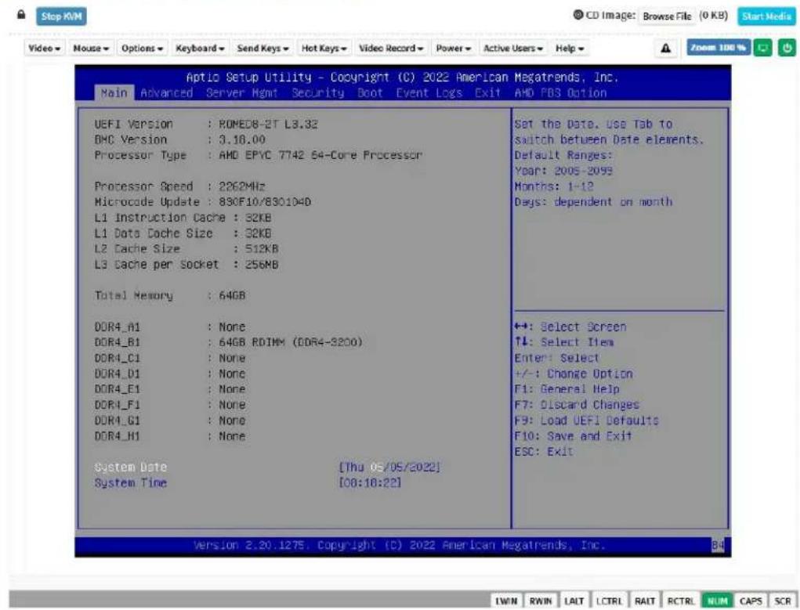The height and width of the screenshot is (610, 800).
Task: Click the L2 Cache Size row
Action: point(186,248)
